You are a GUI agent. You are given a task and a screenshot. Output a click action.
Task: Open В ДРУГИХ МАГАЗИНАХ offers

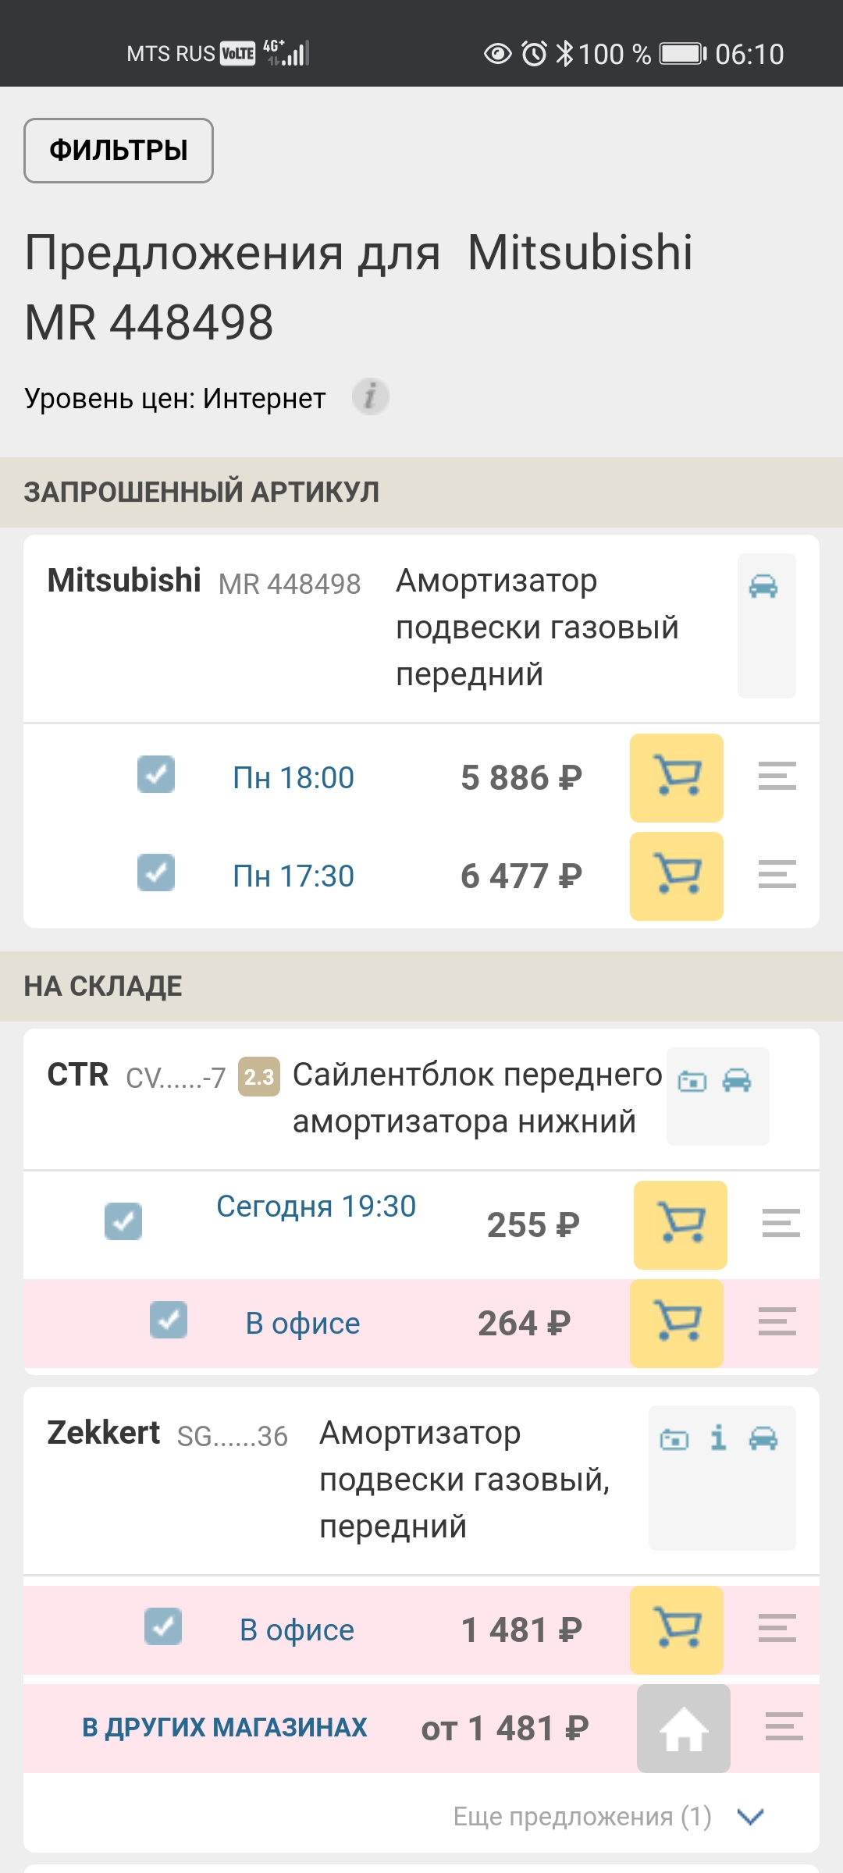click(225, 1728)
